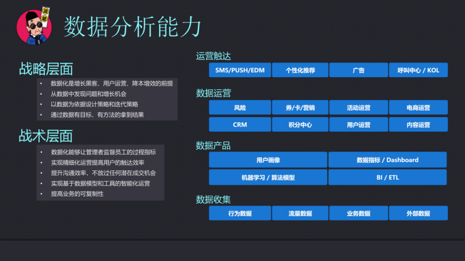
Task: Select the 数据指标 / Dashboard box
Action: click(387, 160)
